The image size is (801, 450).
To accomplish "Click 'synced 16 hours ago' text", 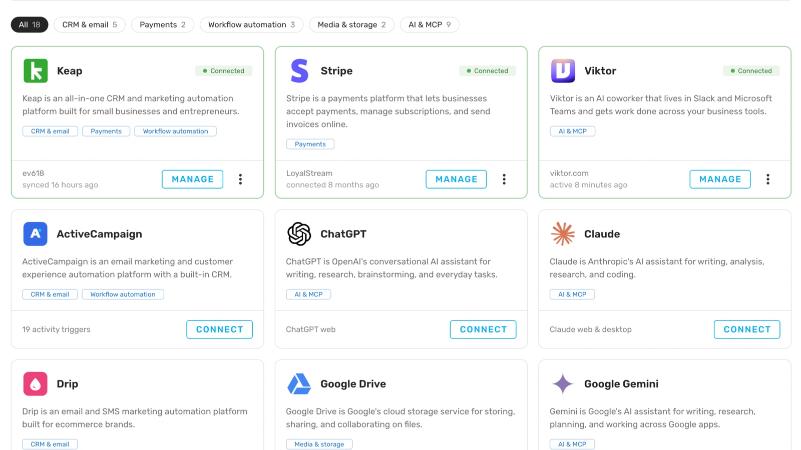I will [x=60, y=185].
